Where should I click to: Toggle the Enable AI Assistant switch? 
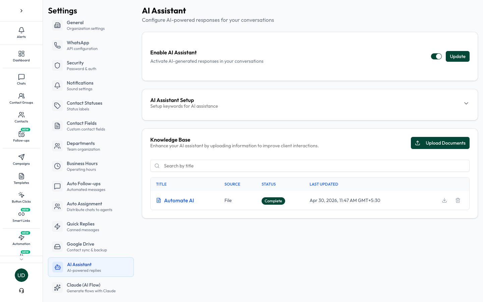436,56
